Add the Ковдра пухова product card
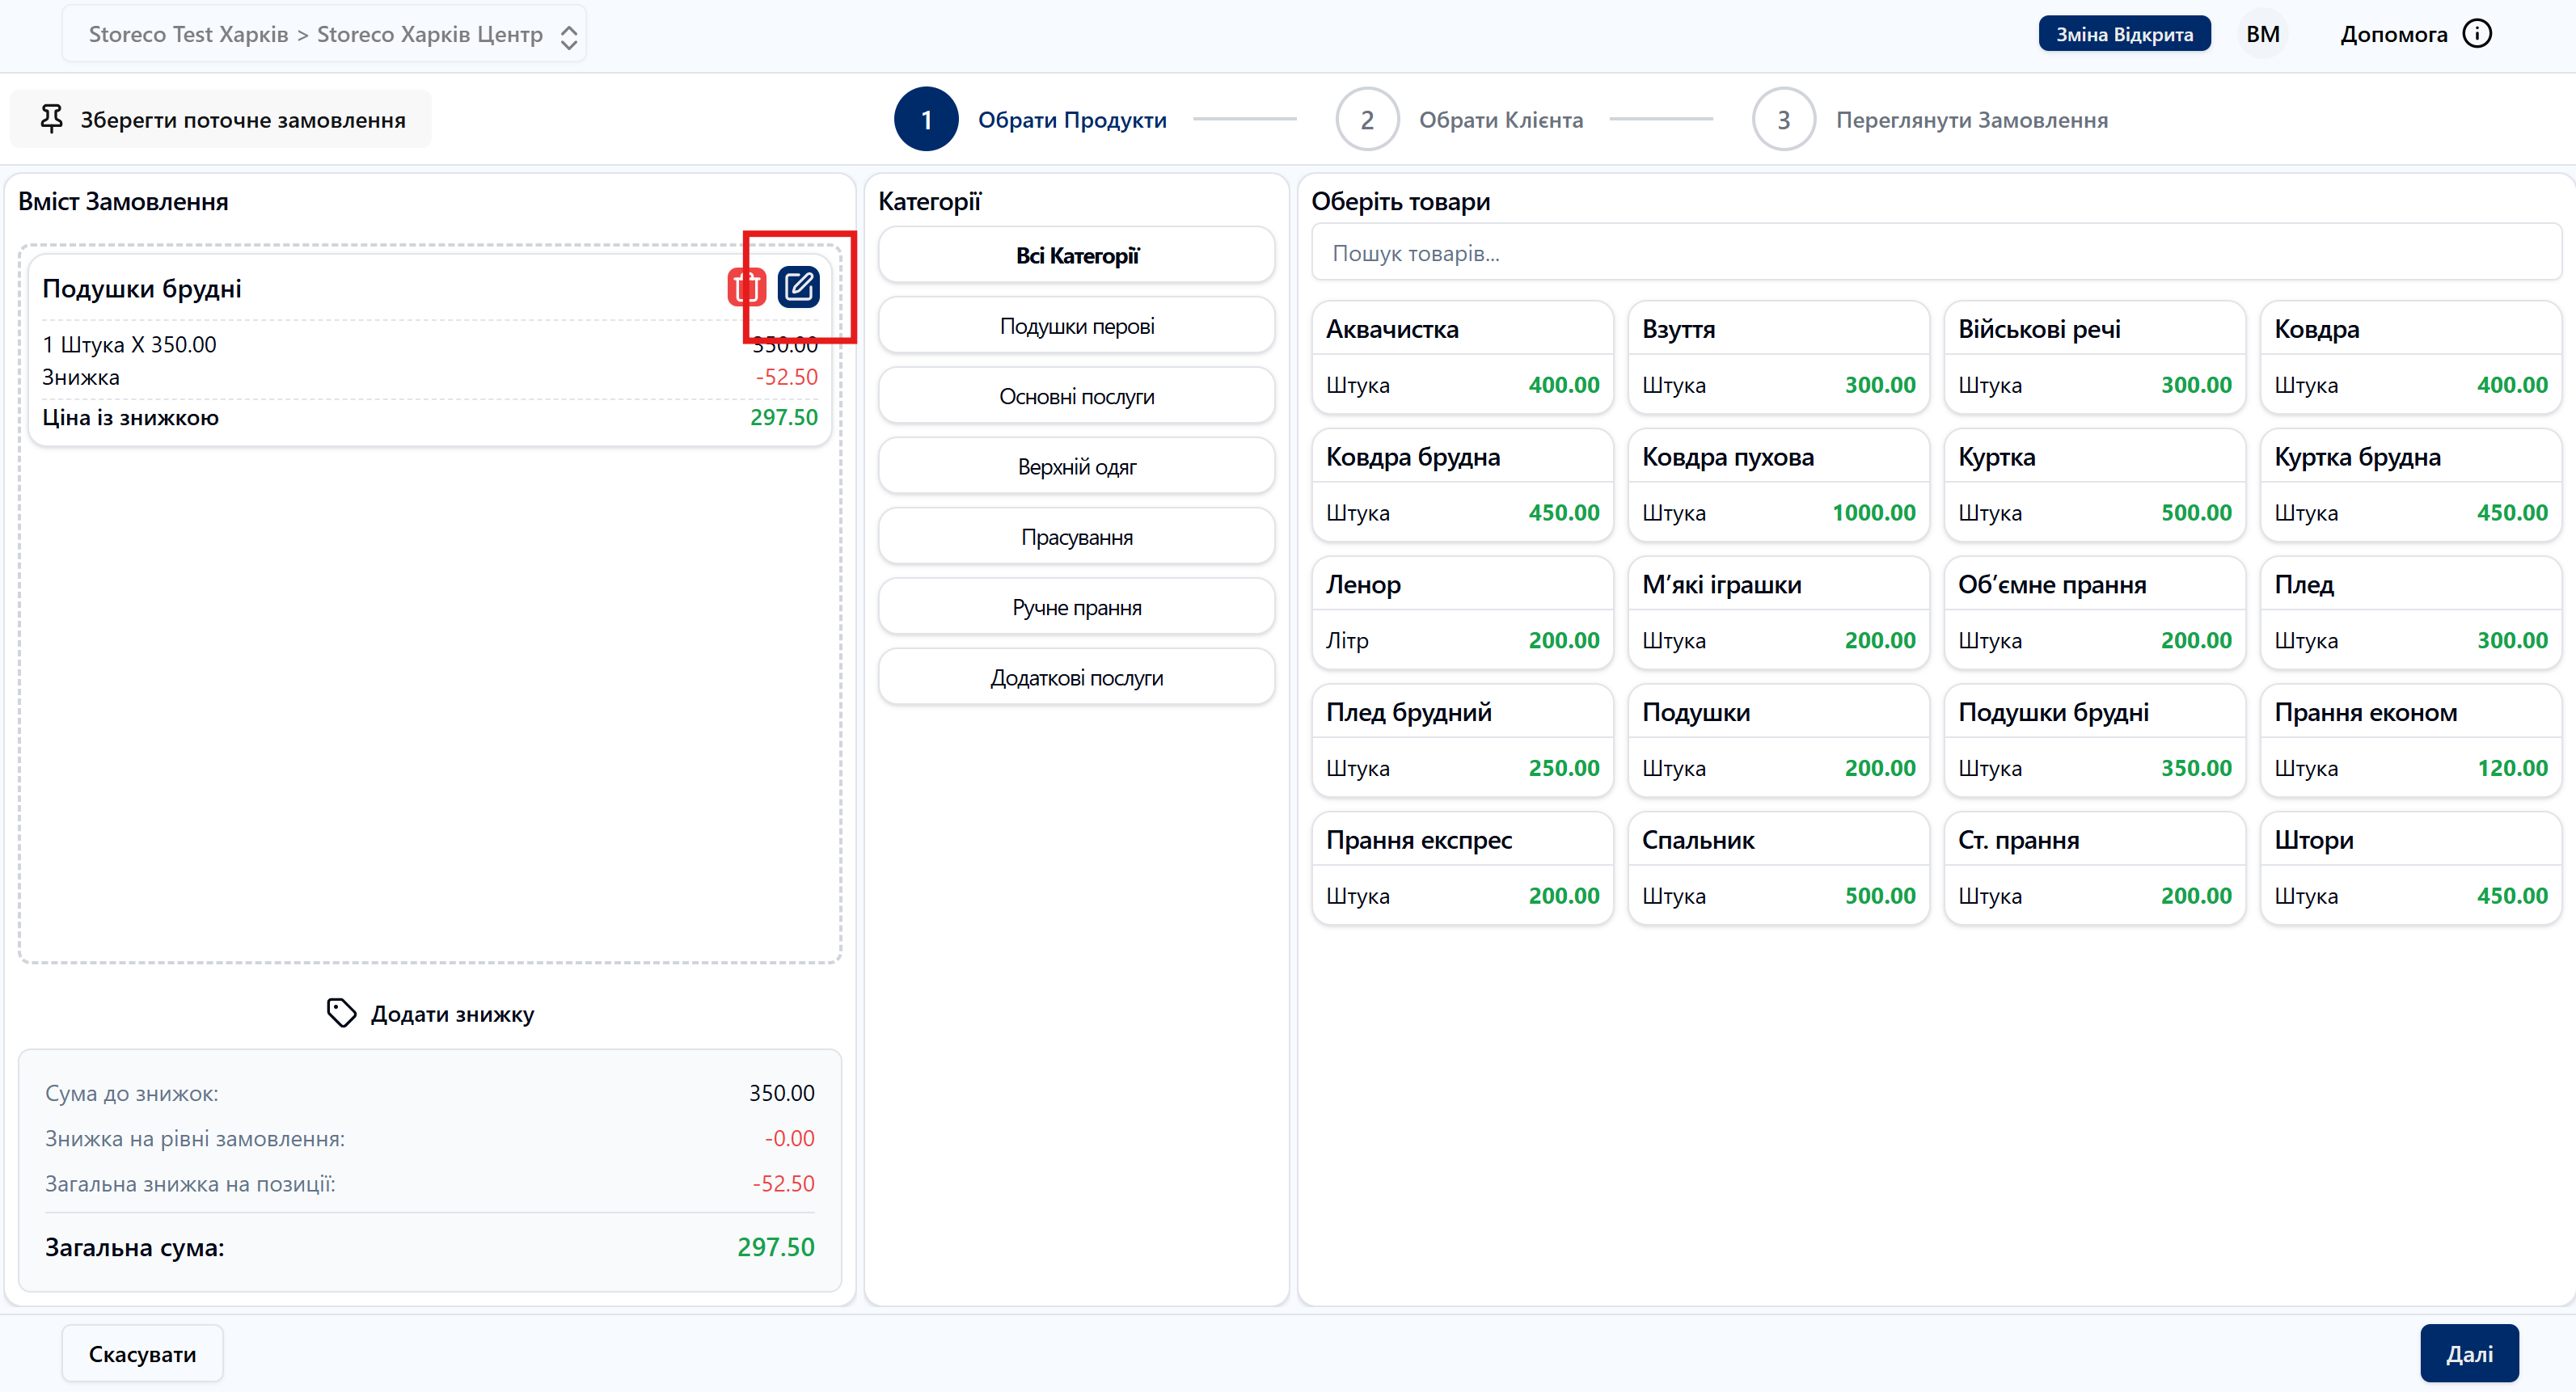The height and width of the screenshot is (1392, 2576). (x=1778, y=485)
